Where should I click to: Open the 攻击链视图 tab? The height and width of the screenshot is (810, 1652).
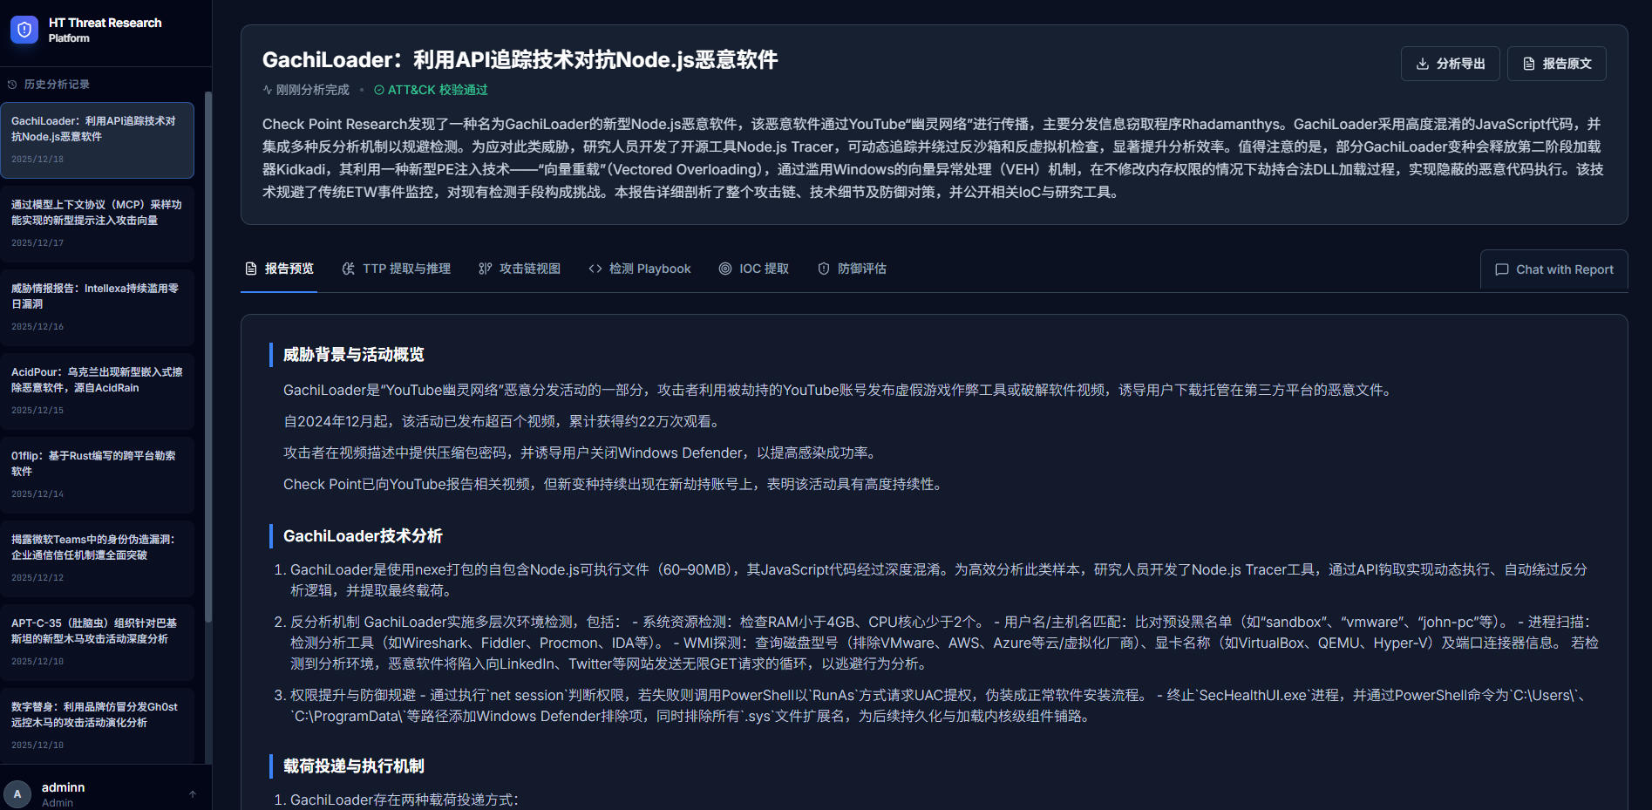[520, 269]
